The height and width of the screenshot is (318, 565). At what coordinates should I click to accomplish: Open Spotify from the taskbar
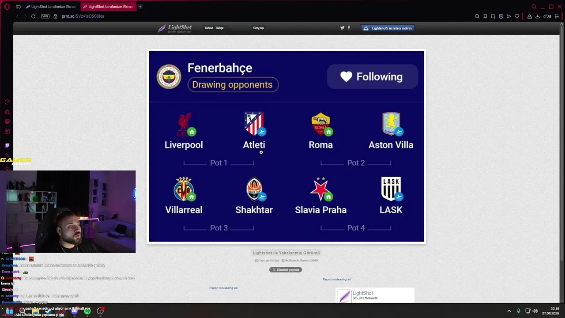click(x=87, y=311)
